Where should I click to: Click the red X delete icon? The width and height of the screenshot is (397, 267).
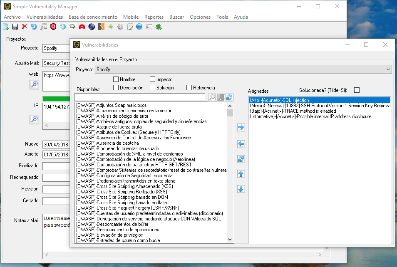(x=25, y=27)
